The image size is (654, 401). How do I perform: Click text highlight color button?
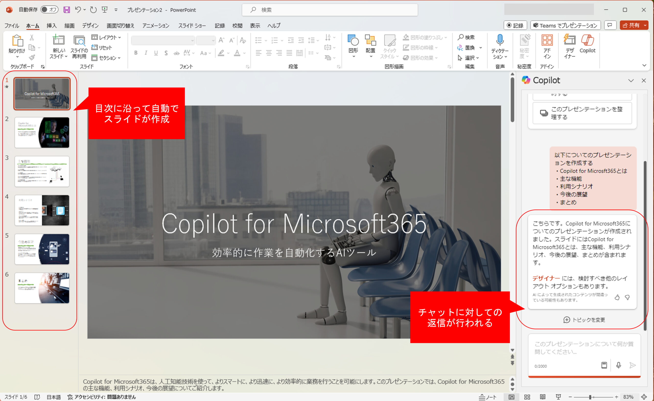pos(221,53)
